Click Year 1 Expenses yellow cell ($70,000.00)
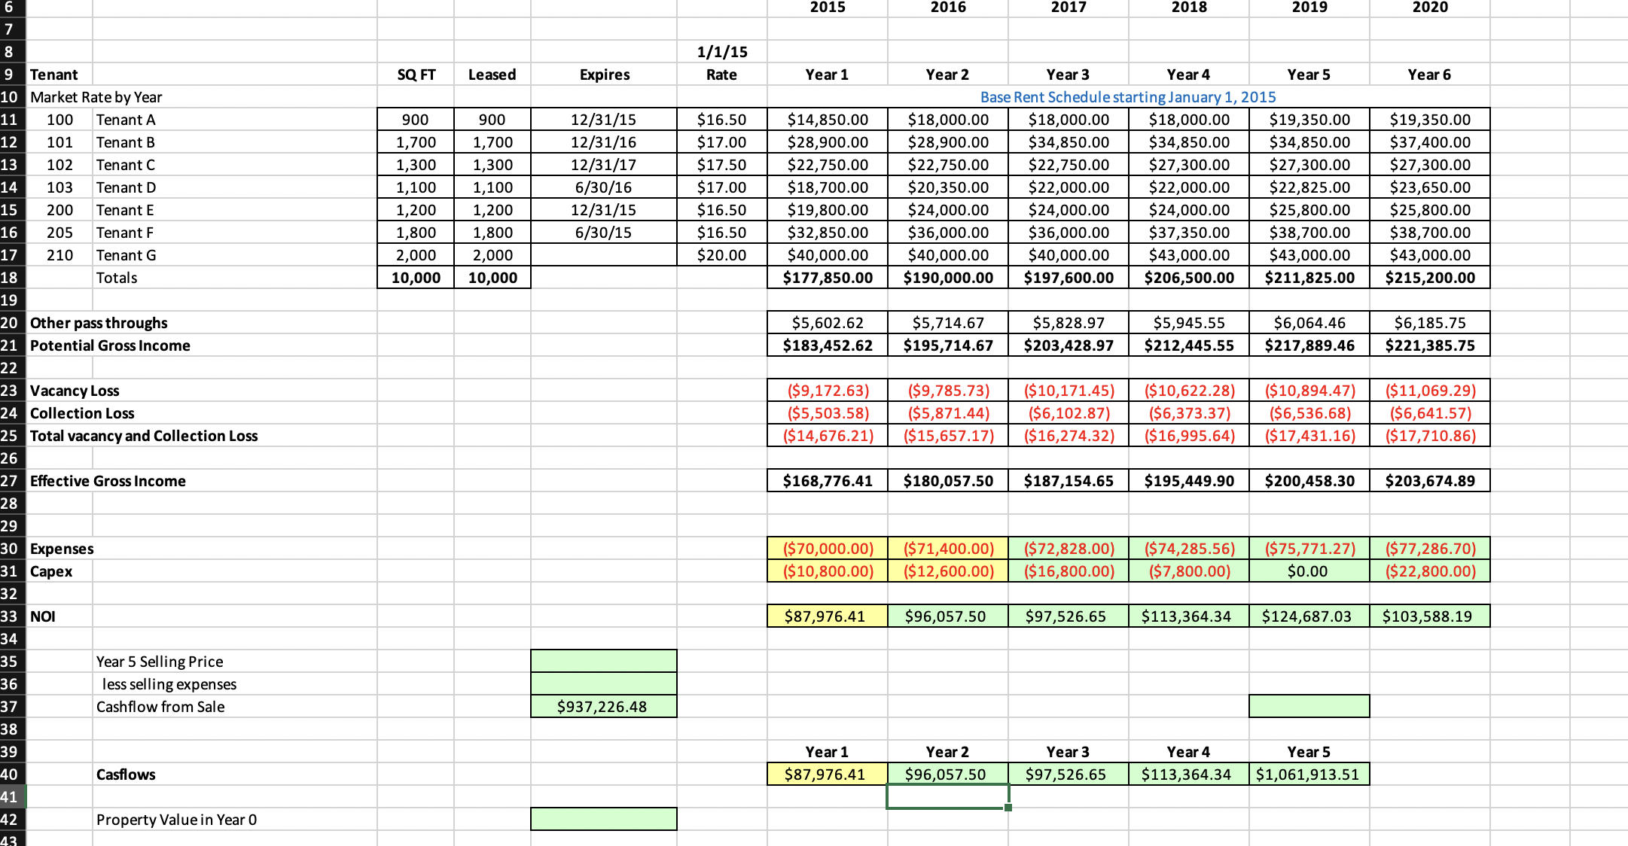This screenshot has width=1628, height=846. click(827, 549)
